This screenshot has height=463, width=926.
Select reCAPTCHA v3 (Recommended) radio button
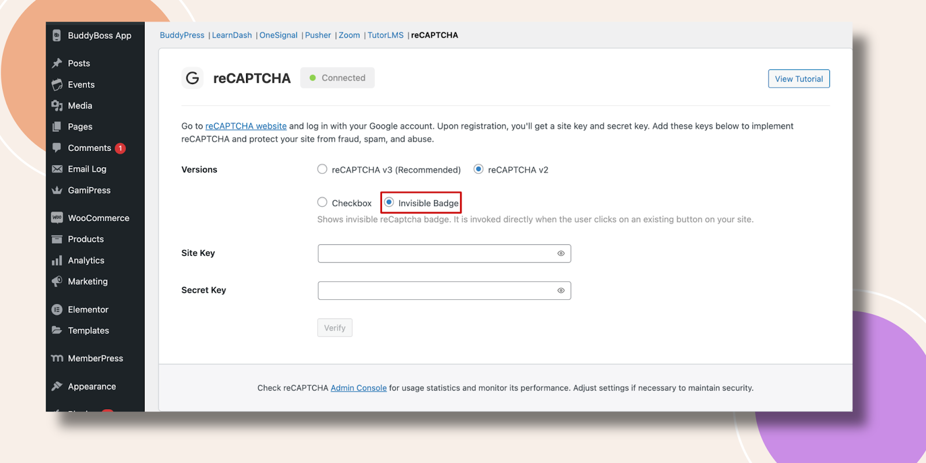pyautogui.click(x=322, y=169)
